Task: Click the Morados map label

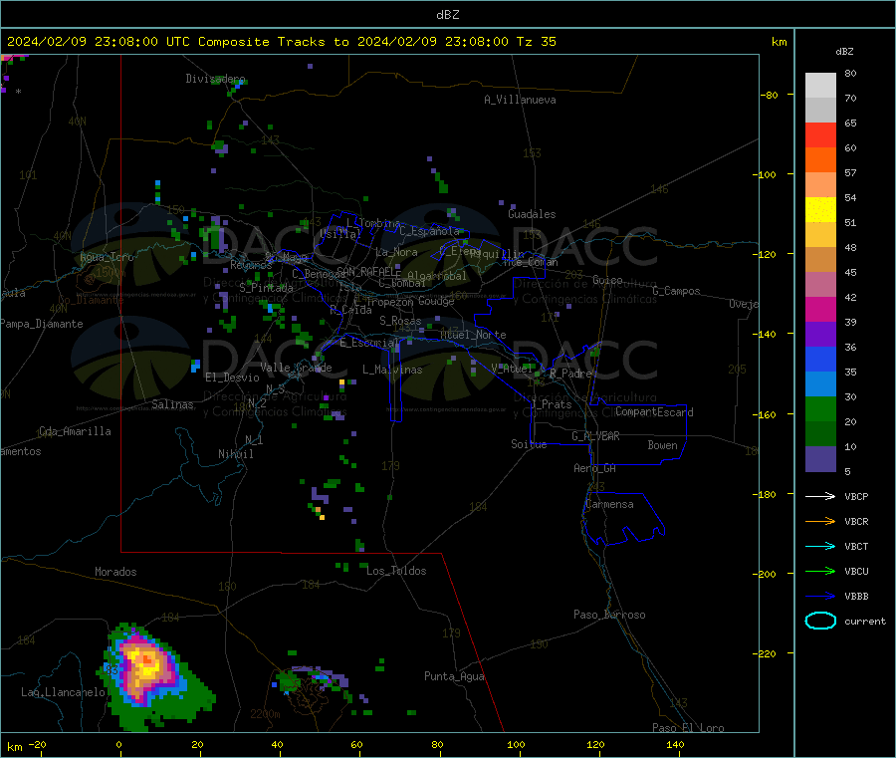Action: [x=115, y=572]
